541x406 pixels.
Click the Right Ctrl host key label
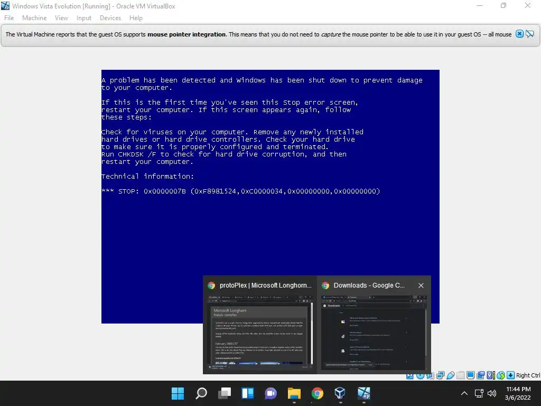coord(528,375)
